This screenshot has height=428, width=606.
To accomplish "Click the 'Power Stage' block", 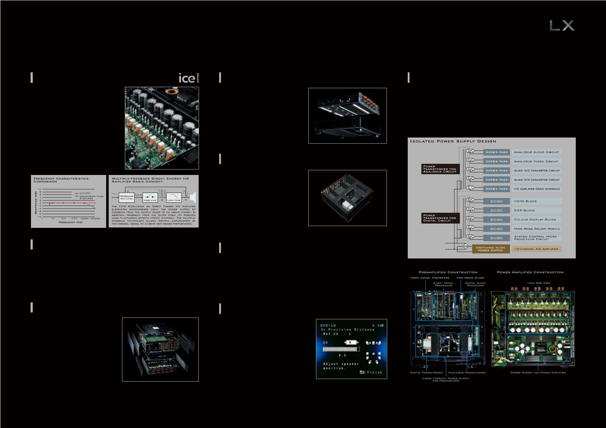I will point(150,197).
